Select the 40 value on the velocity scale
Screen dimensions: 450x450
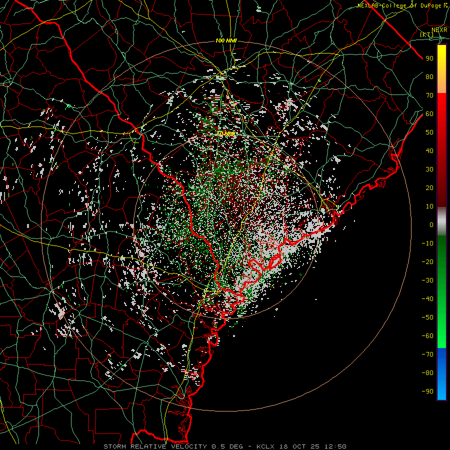click(429, 150)
